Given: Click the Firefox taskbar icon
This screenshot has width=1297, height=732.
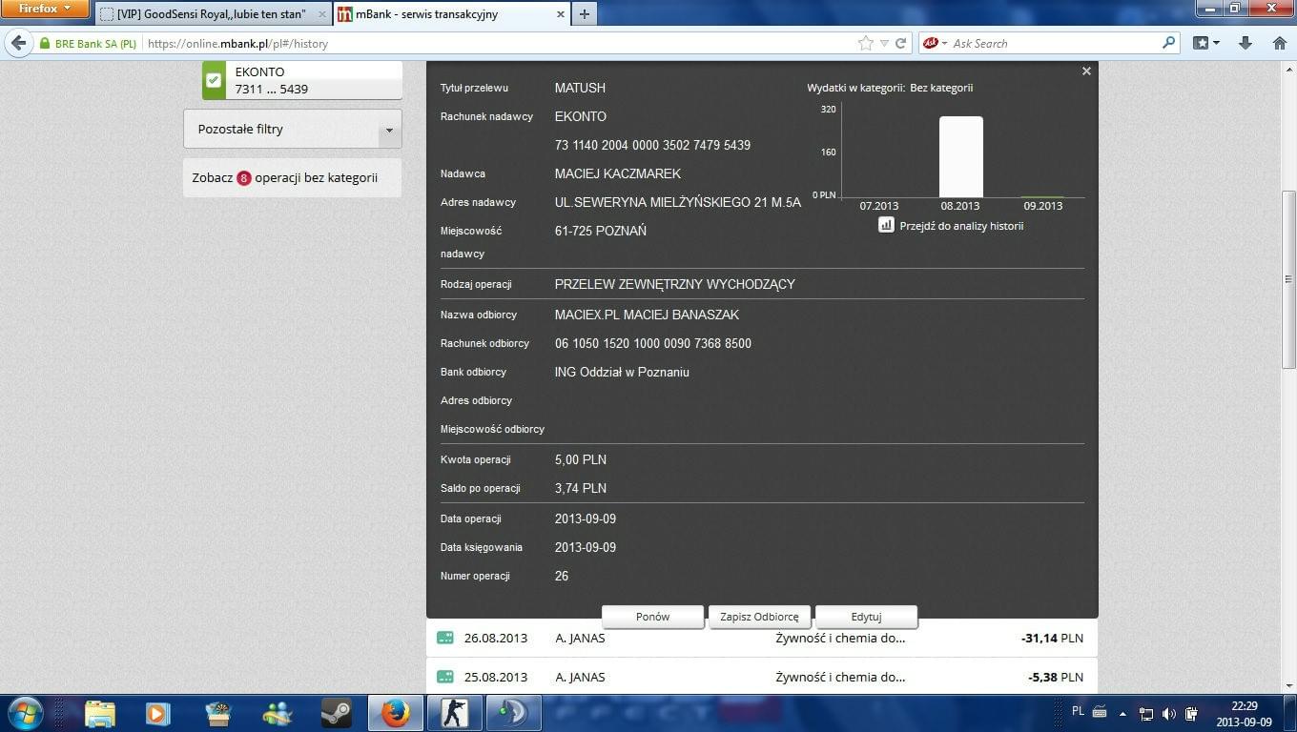Looking at the screenshot, I should tap(395, 713).
